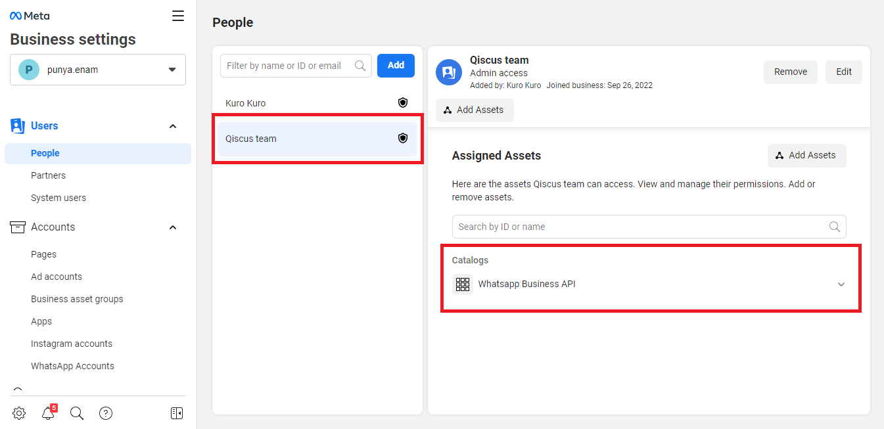Click the admin shield icon for Qiscus team
The height and width of the screenshot is (429, 884).
tap(403, 138)
